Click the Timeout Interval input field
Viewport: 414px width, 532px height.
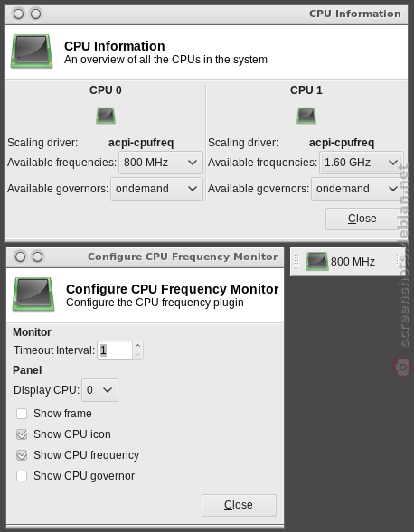[x=115, y=350]
